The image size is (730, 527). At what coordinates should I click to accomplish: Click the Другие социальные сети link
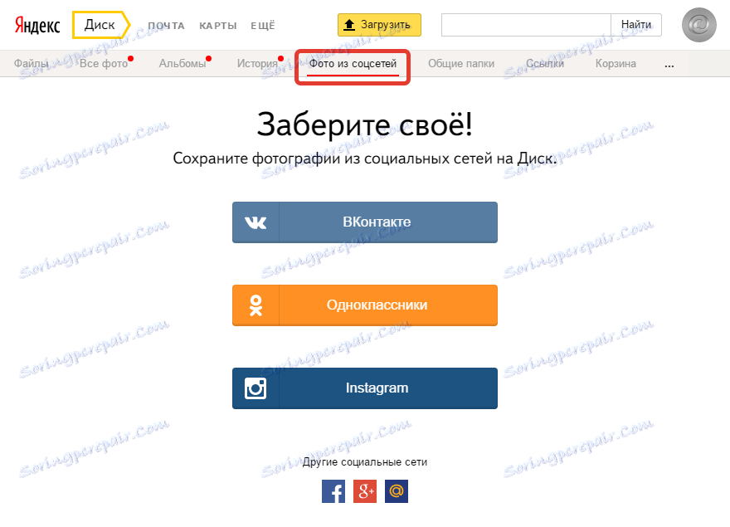[x=365, y=463]
